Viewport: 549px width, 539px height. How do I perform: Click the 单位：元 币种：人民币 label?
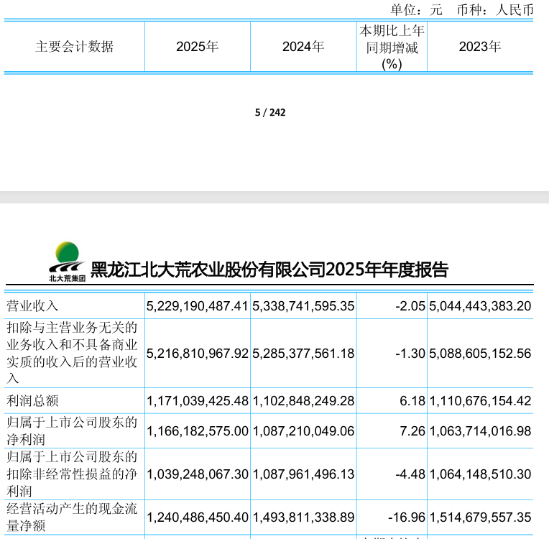point(462,9)
